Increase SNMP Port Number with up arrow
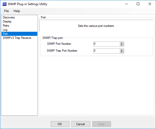Screen dimensions: 156x129 tap(122, 43)
